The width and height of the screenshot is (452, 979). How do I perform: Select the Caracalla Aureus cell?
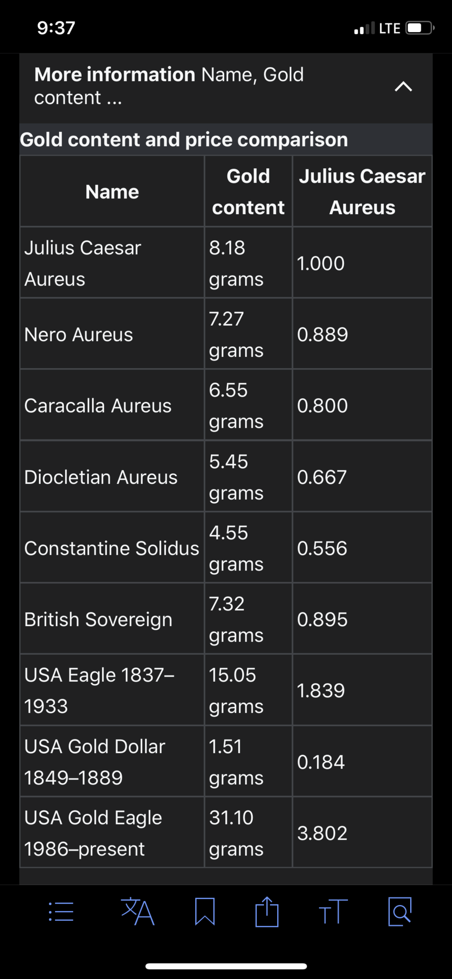tap(98, 406)
